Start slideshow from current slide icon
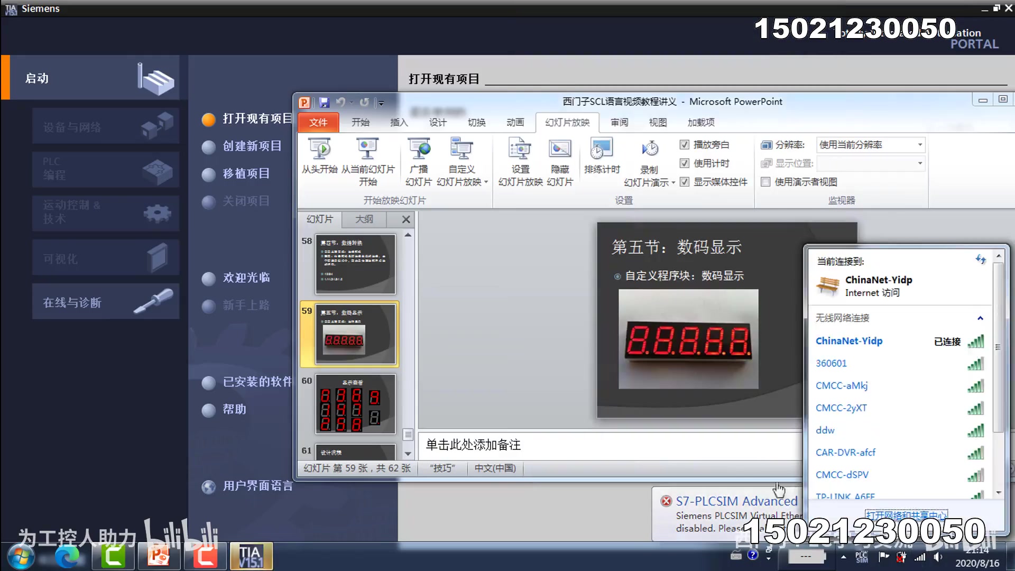 pyautogui.click(x=368, y=161)
